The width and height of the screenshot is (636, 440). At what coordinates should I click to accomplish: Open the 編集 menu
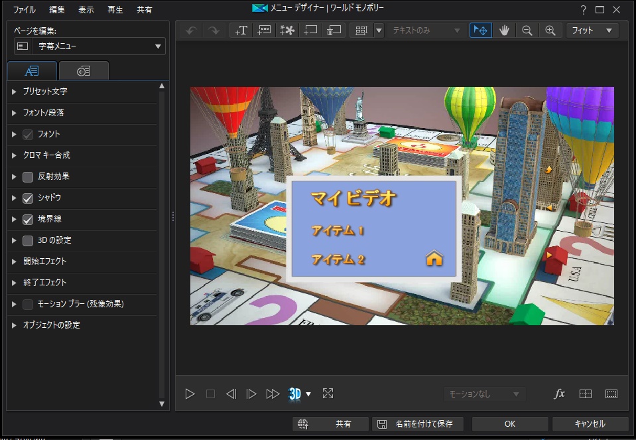pos(57,10)
